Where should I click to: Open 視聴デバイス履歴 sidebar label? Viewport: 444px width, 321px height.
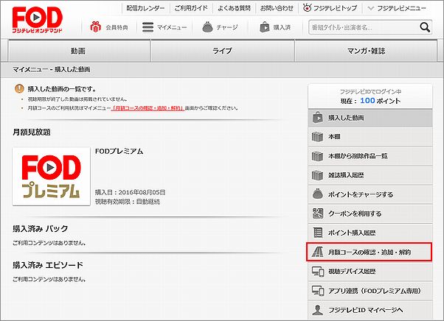click(352, 271)
